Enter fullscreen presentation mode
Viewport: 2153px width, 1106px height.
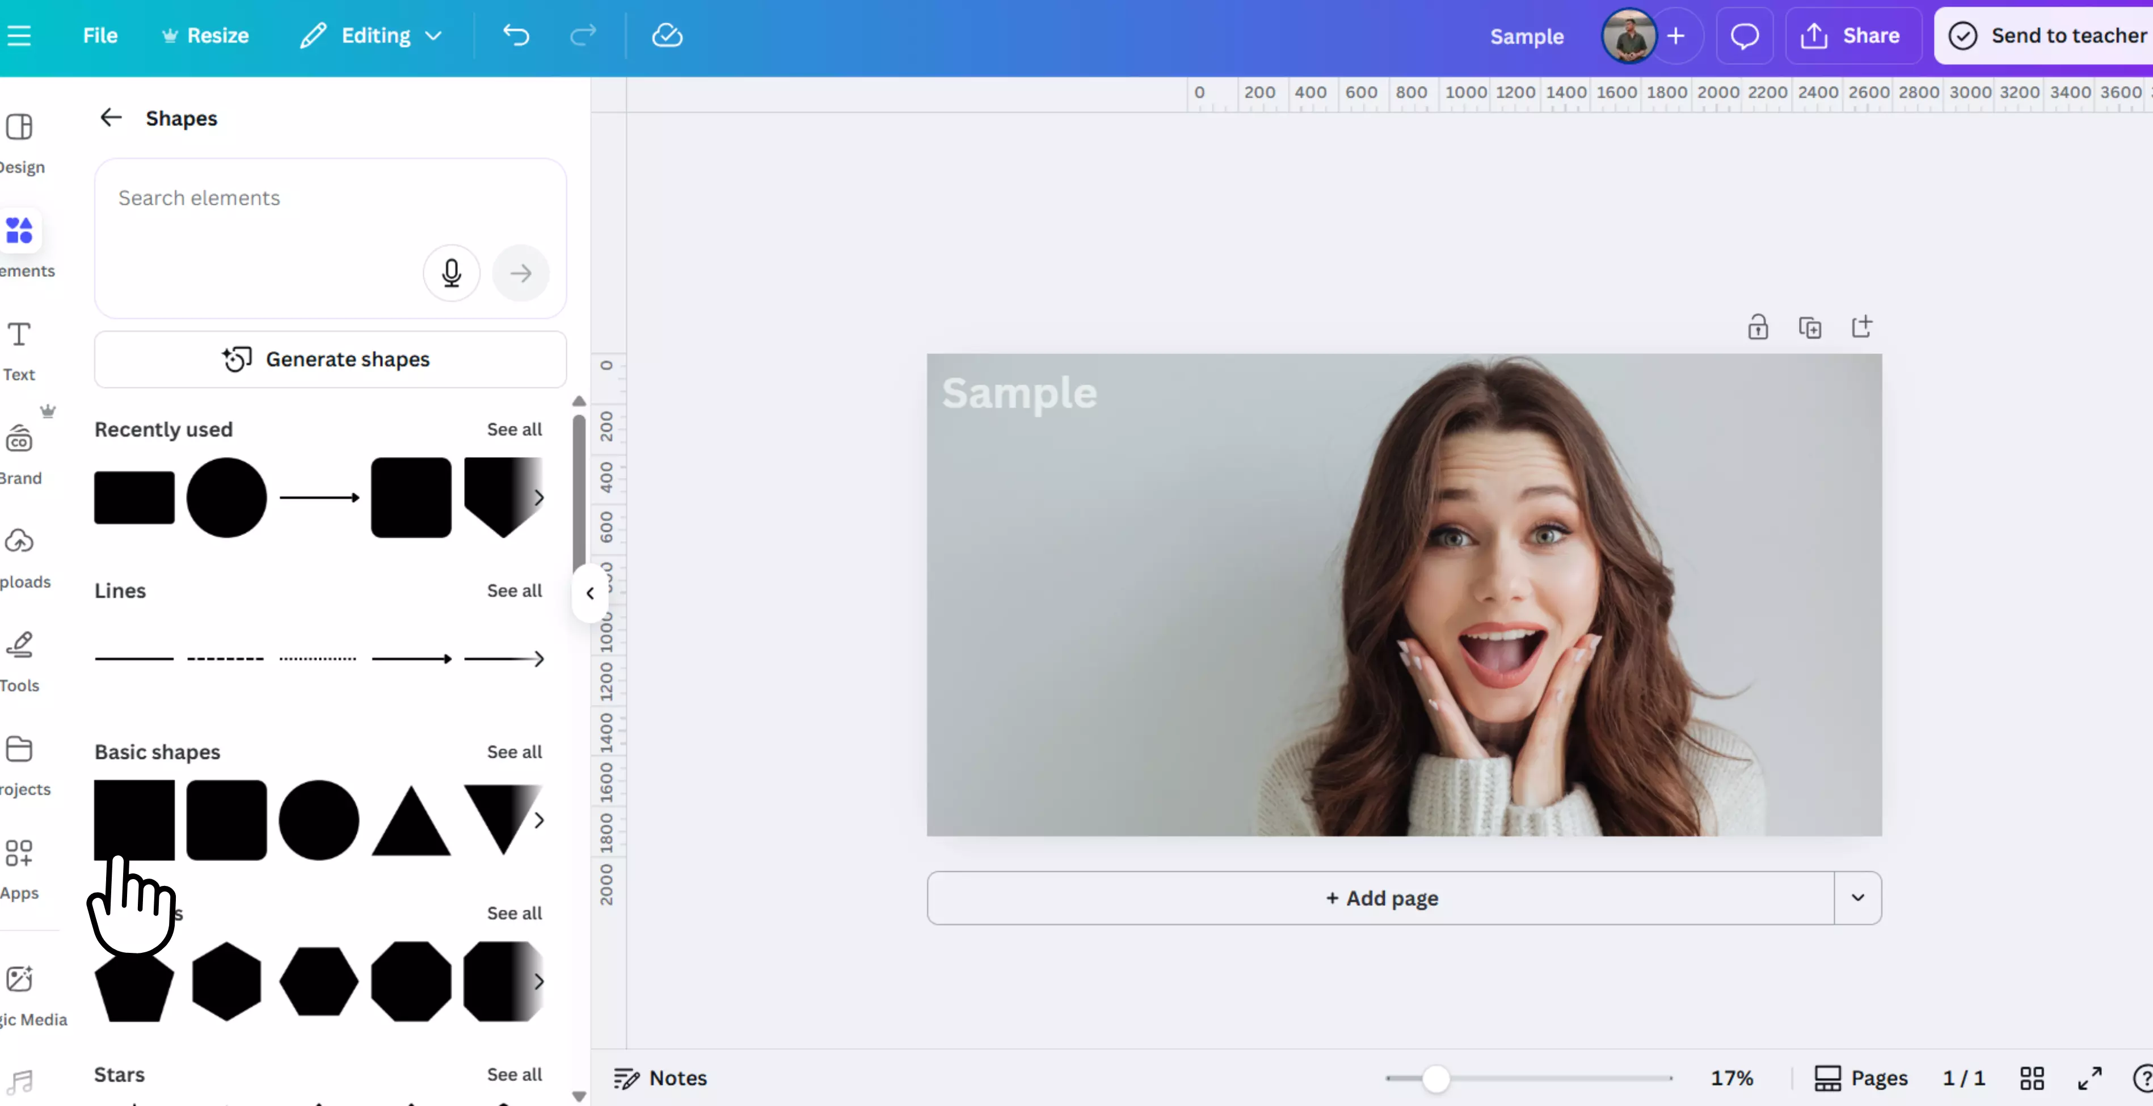2089,1078
